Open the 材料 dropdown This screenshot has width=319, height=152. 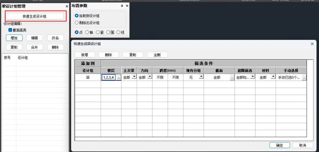273,76
